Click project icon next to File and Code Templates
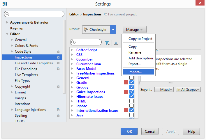Image resolution: width=206 pixels, height=140 pixels. [x=58, y=63]
